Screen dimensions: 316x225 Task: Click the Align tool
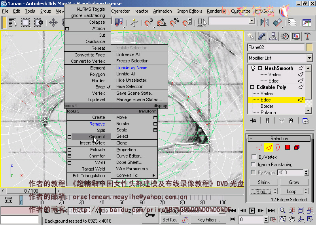pyautogui.click(x=277, y=22)
